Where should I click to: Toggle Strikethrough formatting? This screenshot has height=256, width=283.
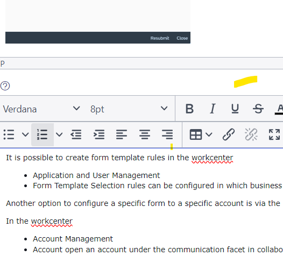(258, 109)
